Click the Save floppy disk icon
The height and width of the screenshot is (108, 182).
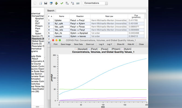point(46,3)
